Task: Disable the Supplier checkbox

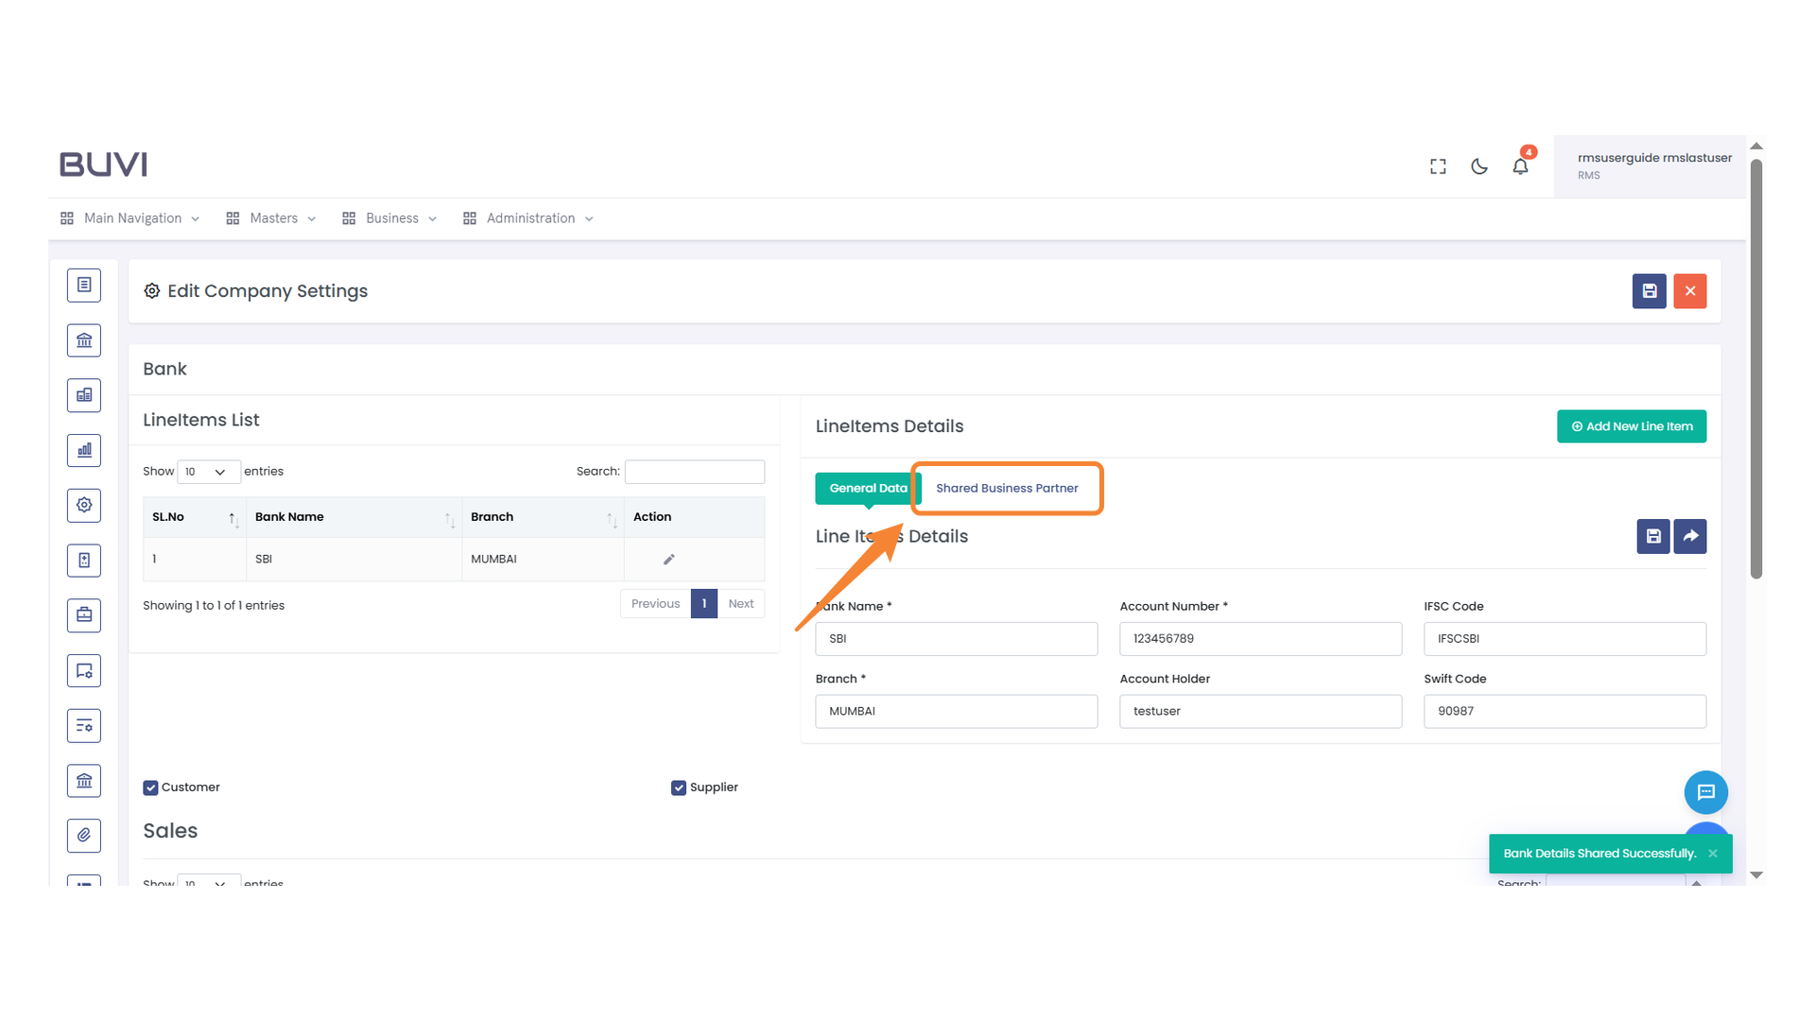Action: point(678,787)
